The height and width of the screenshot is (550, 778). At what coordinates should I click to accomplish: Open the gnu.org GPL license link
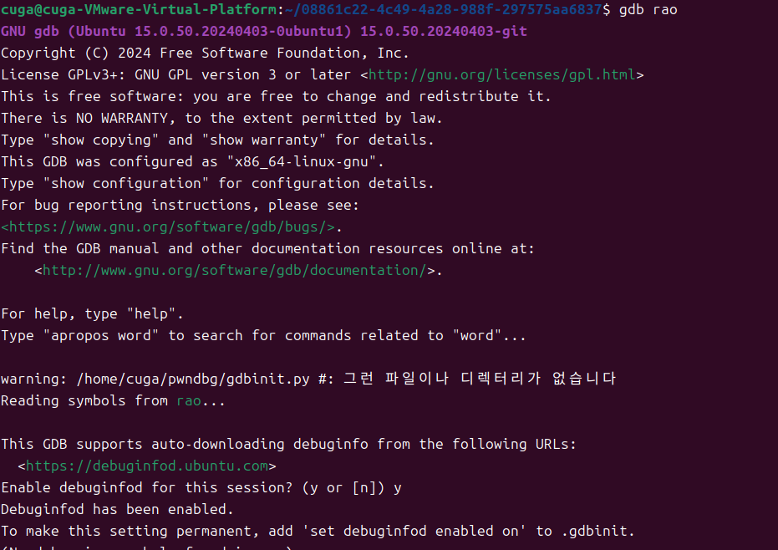coord(502,75)
